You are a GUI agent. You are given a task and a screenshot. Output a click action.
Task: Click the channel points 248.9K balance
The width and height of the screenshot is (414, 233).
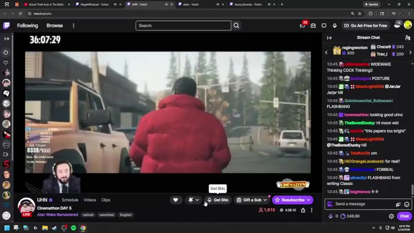(x=350, y=216)
